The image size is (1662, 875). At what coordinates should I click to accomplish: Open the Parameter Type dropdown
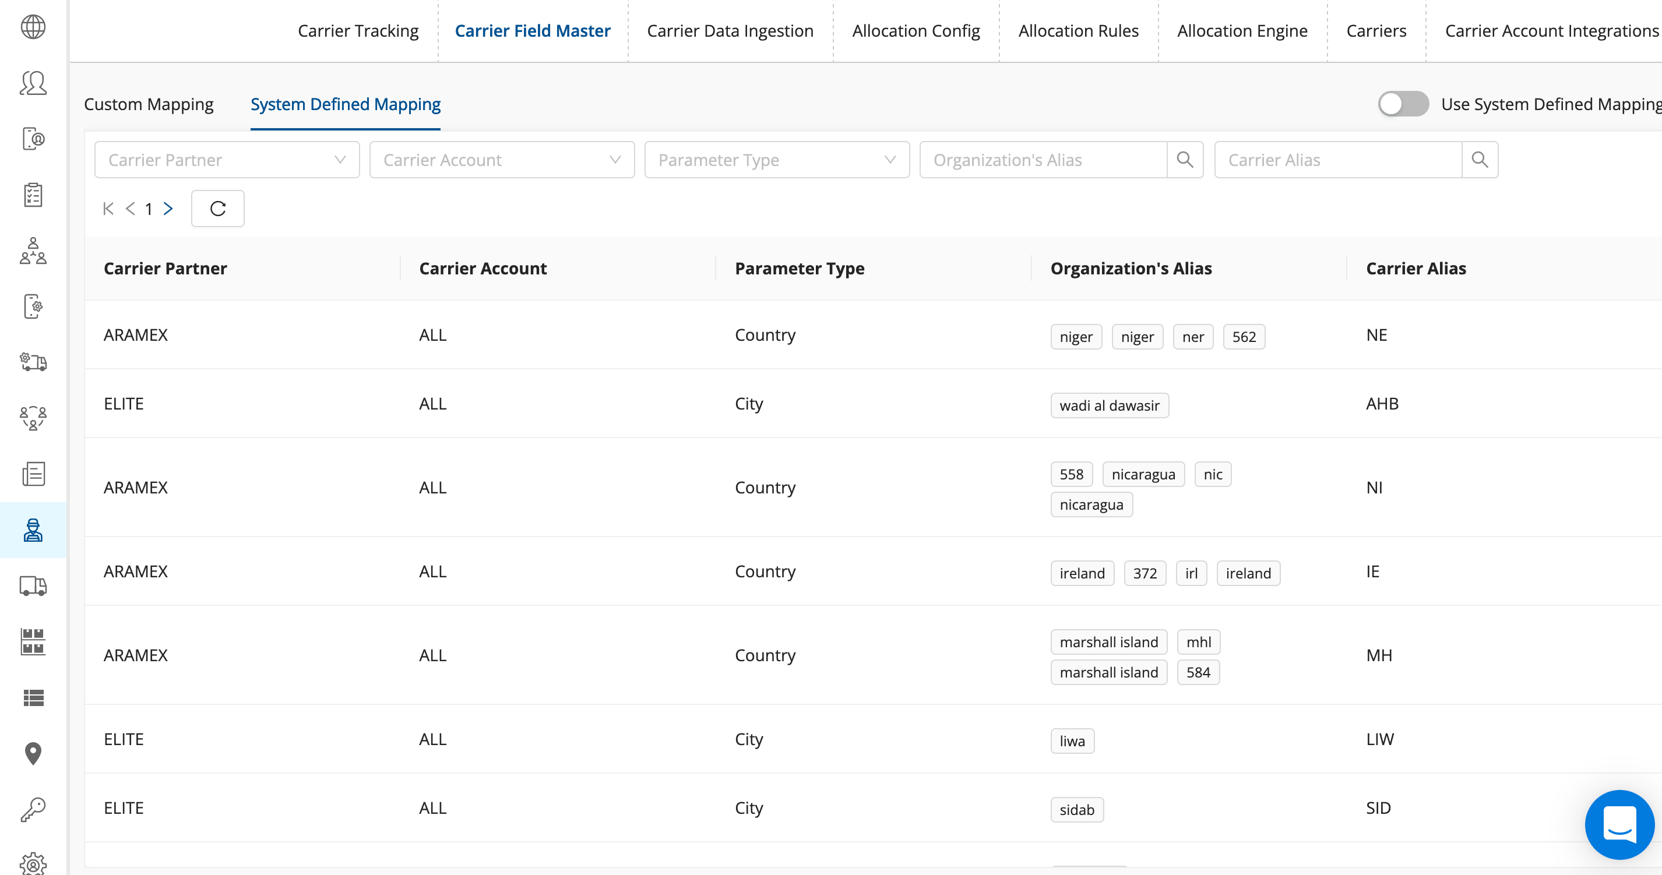click(x=776, y=160)
